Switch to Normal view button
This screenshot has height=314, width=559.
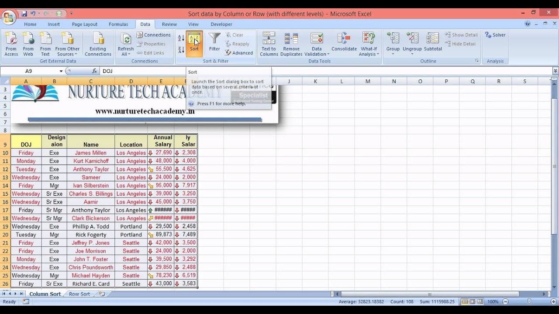point(465,301)
